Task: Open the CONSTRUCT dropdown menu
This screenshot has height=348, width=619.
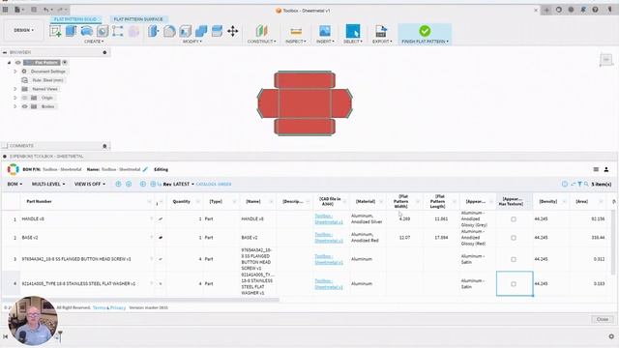Action: (262, 42)
